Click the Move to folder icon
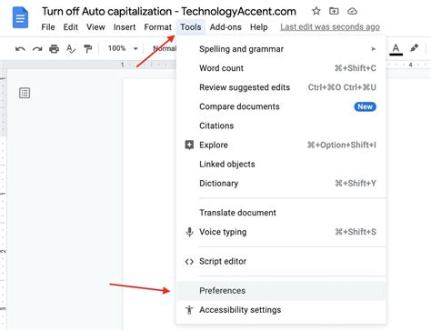The image size is (431, 331). pos(334,11)
